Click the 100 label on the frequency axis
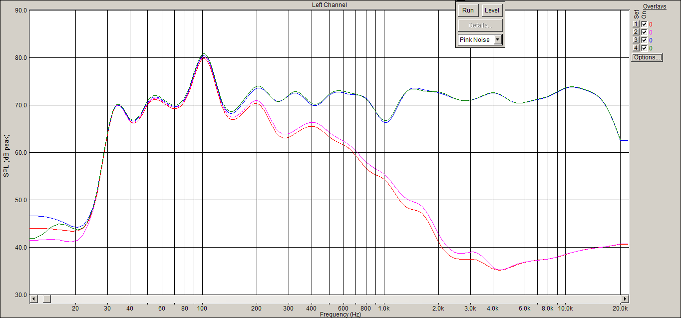 202,309
